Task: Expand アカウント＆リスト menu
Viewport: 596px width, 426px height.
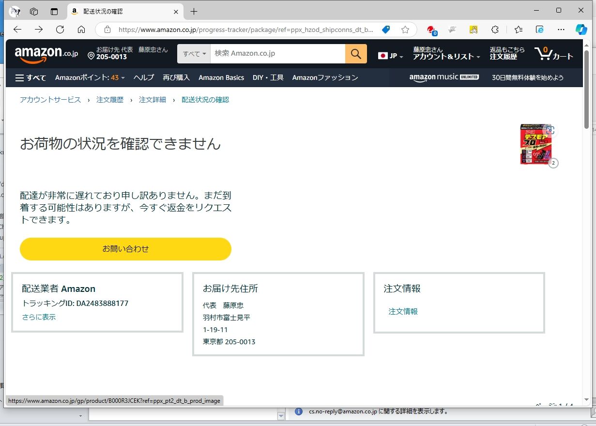Action: tap(446, 53)
